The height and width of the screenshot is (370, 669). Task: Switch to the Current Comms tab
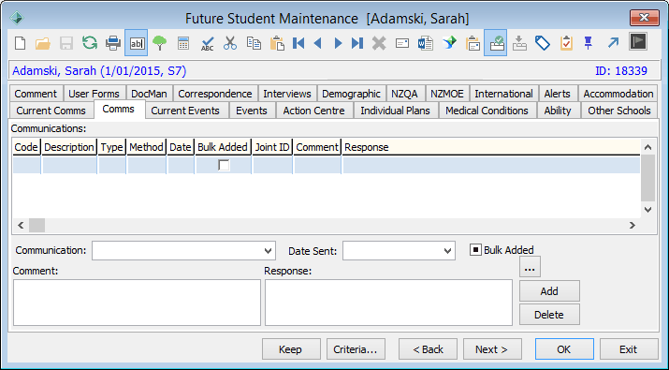coord(51,111)
